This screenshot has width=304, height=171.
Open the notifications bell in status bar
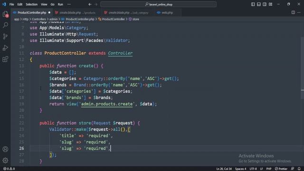(299, 169)
